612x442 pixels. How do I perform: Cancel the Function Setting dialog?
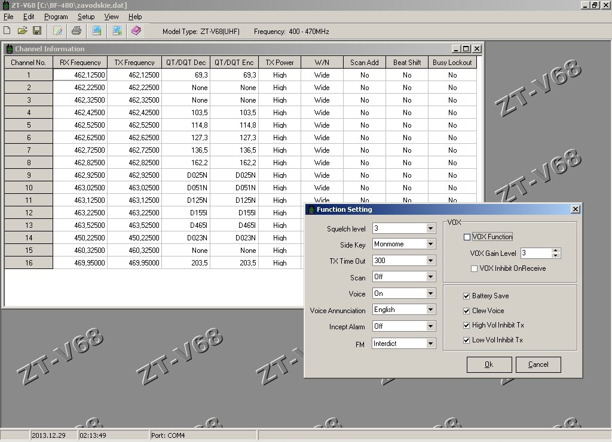tap(538, 364)
